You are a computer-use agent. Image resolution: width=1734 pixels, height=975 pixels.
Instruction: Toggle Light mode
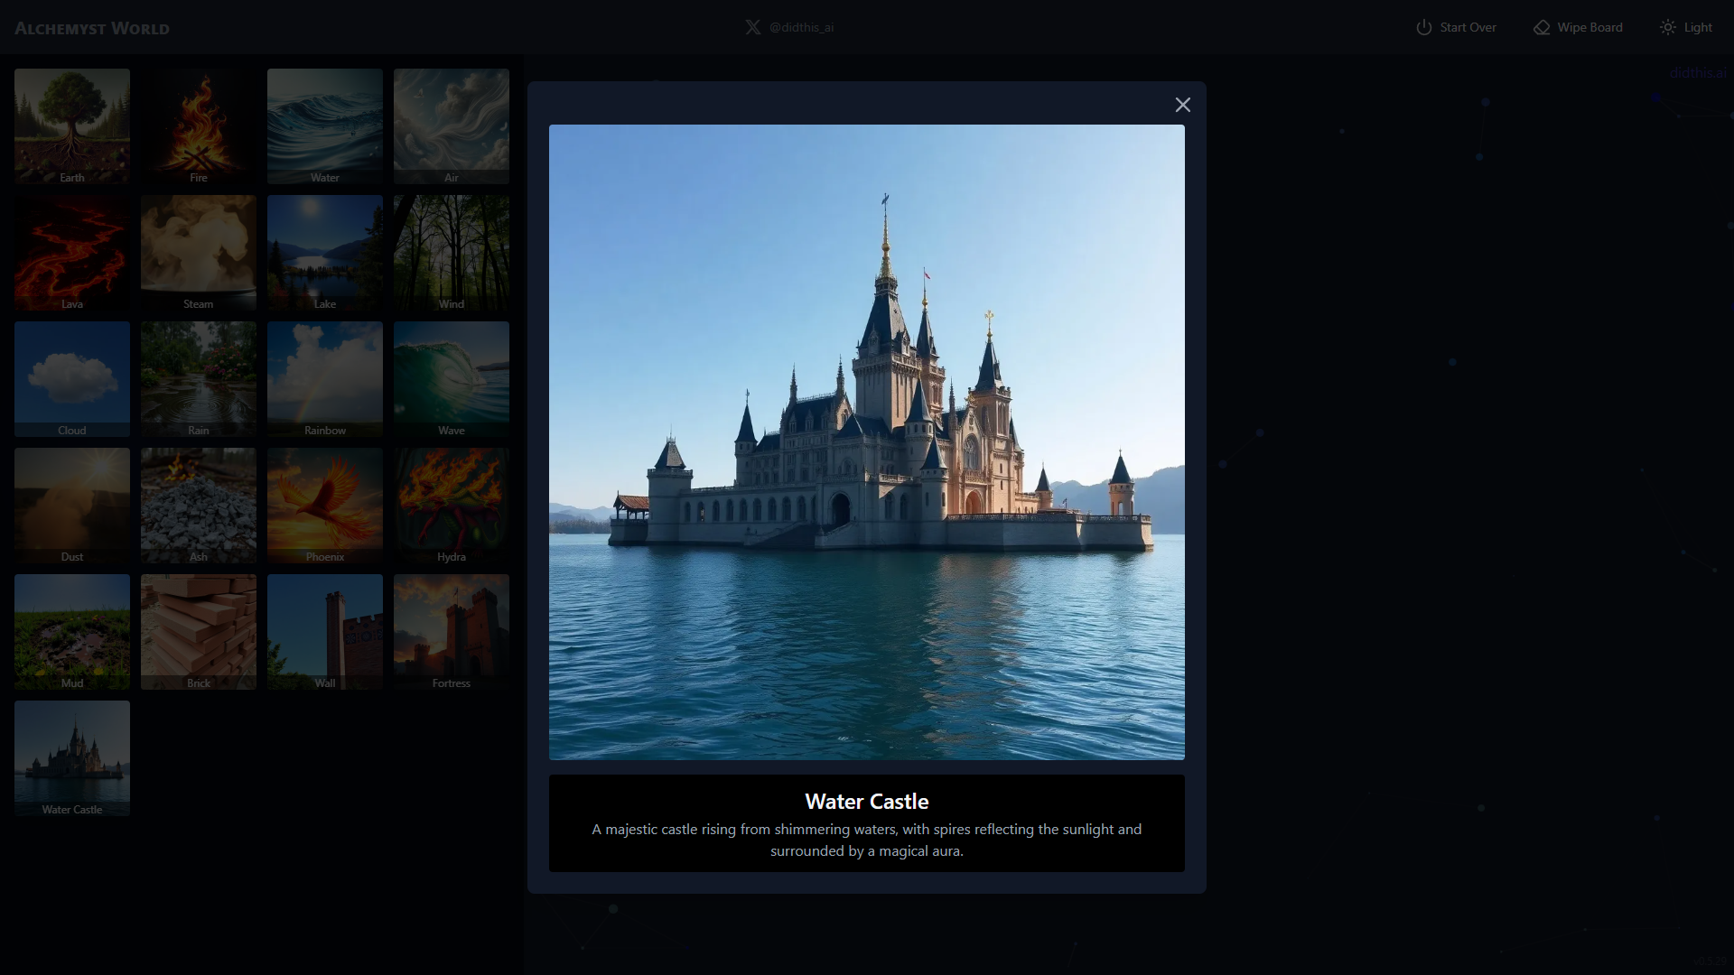pyautogui.click(x=1685, y=27)
